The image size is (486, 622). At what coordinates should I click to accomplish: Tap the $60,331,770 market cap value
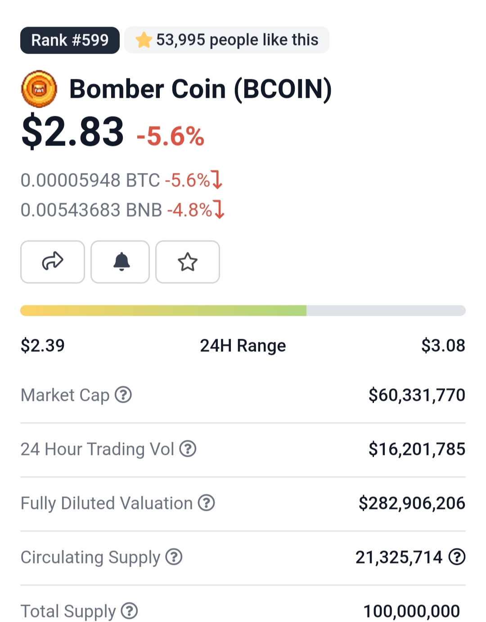tap(417, 395)
